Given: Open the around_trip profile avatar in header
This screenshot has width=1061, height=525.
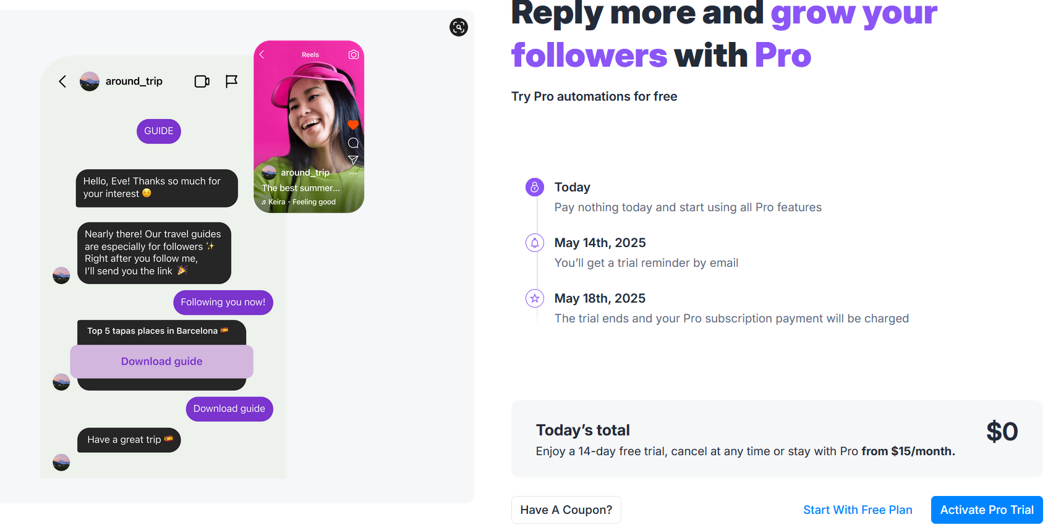Looking at the screenshot, I should point(90,82).
